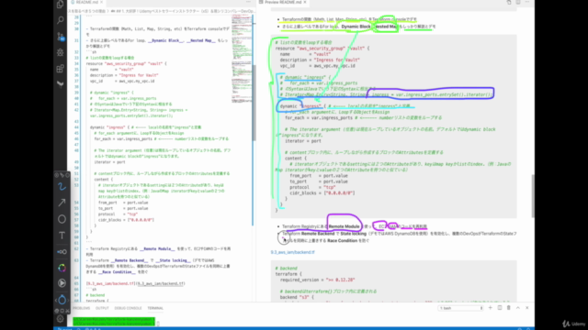This screenshot has width=588, height=330.
Task: Open the Explorer files view
Action: pos(60,5)
